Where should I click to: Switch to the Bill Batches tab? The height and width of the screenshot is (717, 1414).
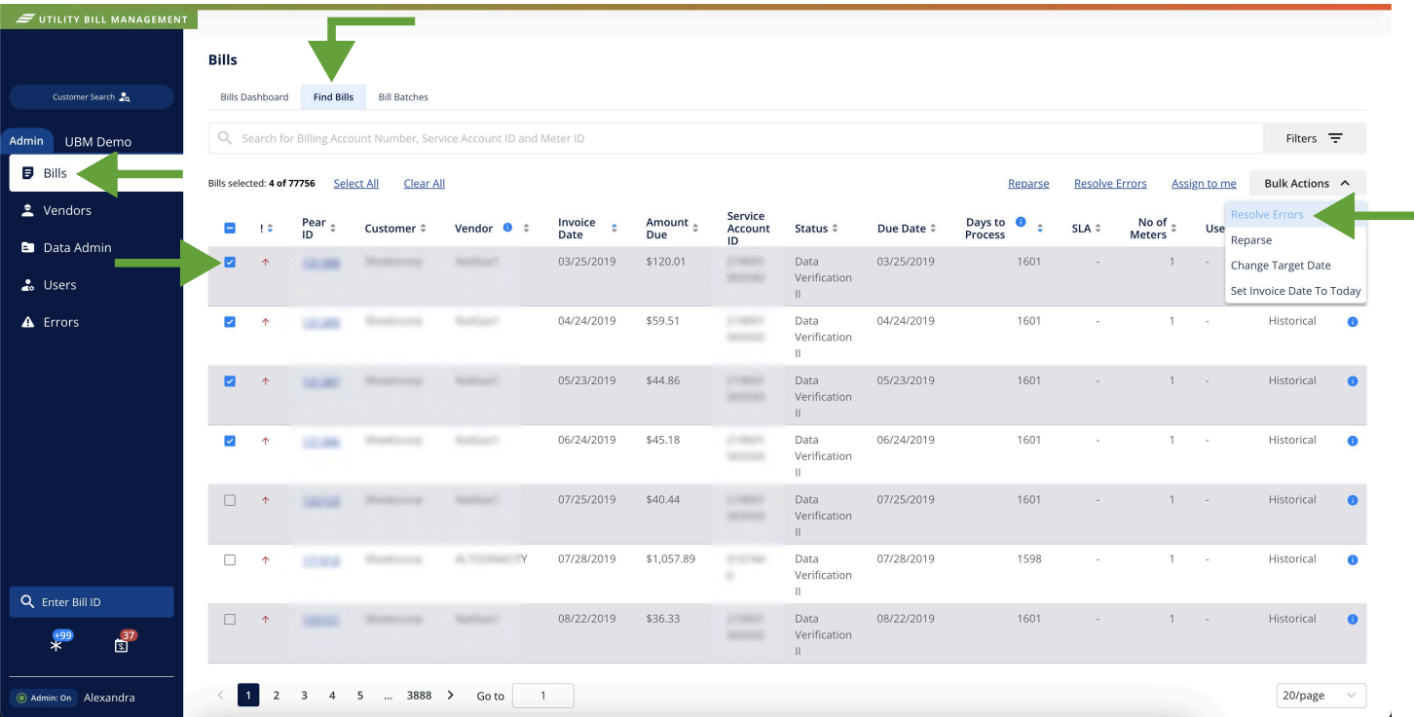click(x=403, y=97)
